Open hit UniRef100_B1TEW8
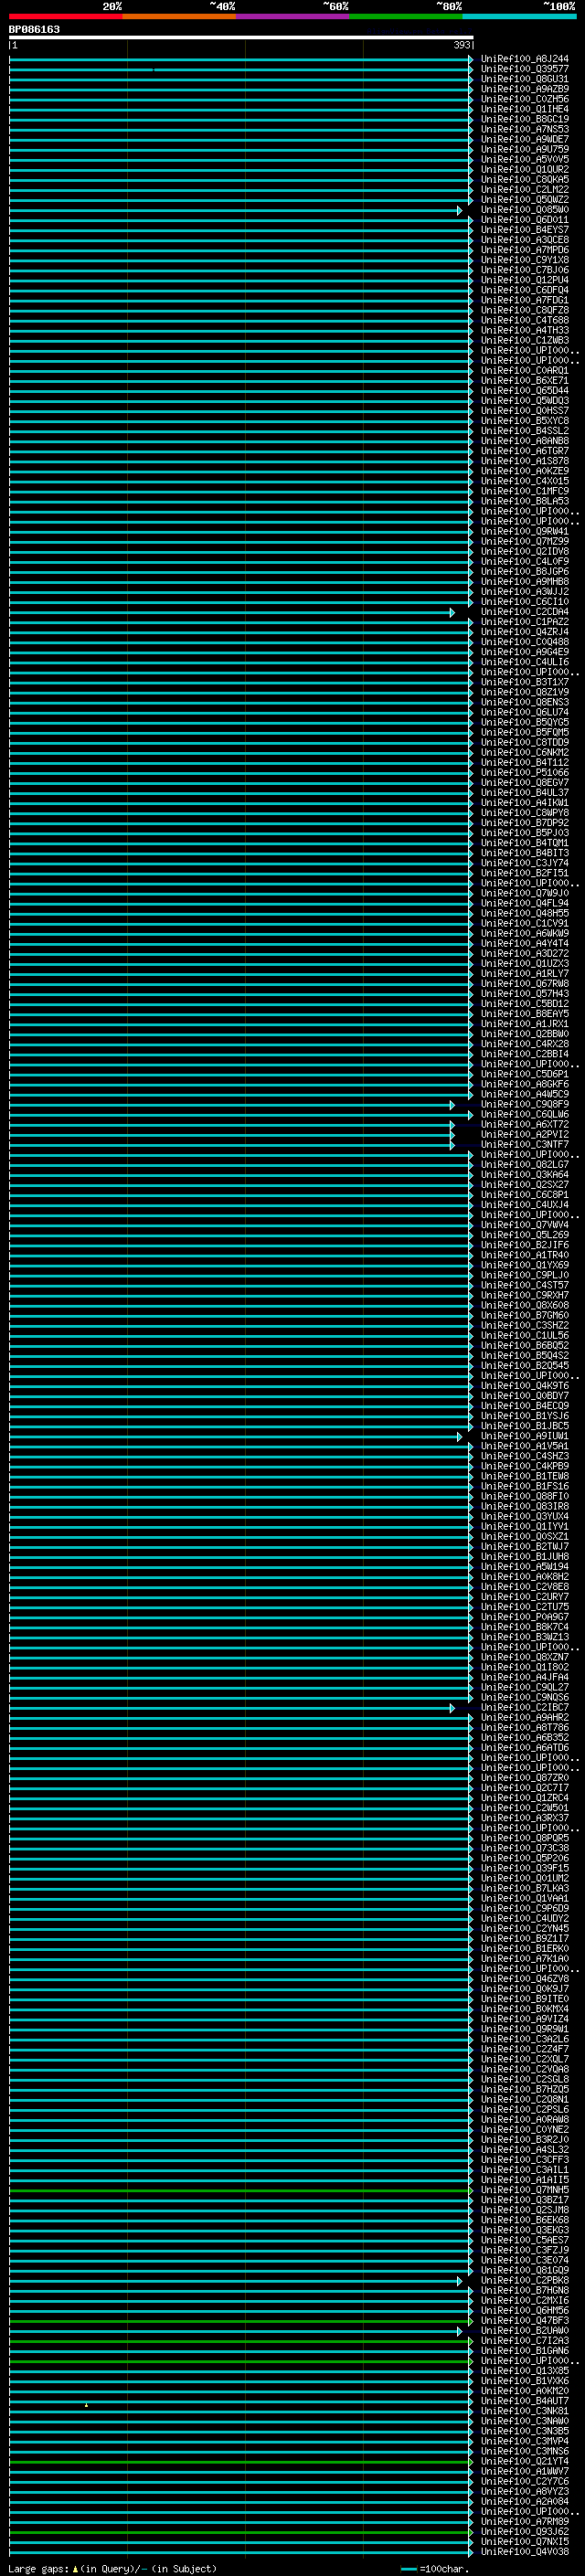This screenshot has height=2576, width=585. click(x=525, y=1477)
